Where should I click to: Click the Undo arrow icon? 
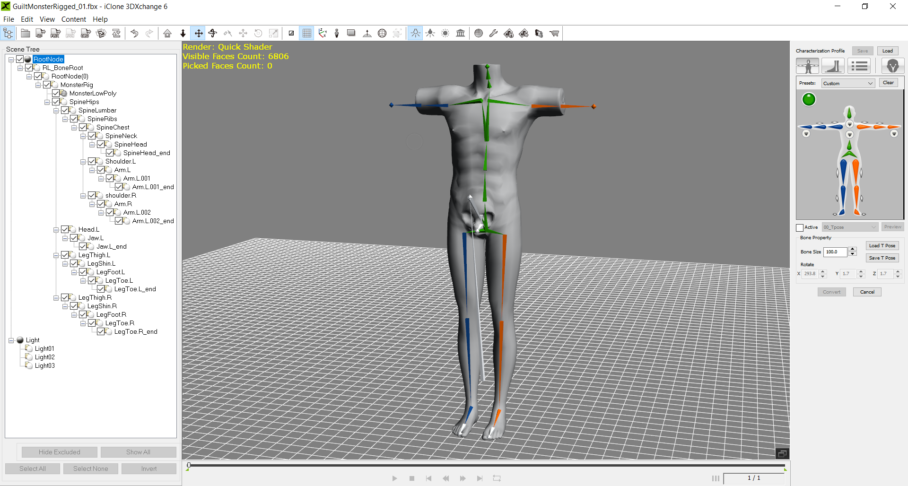pos(134,33)
